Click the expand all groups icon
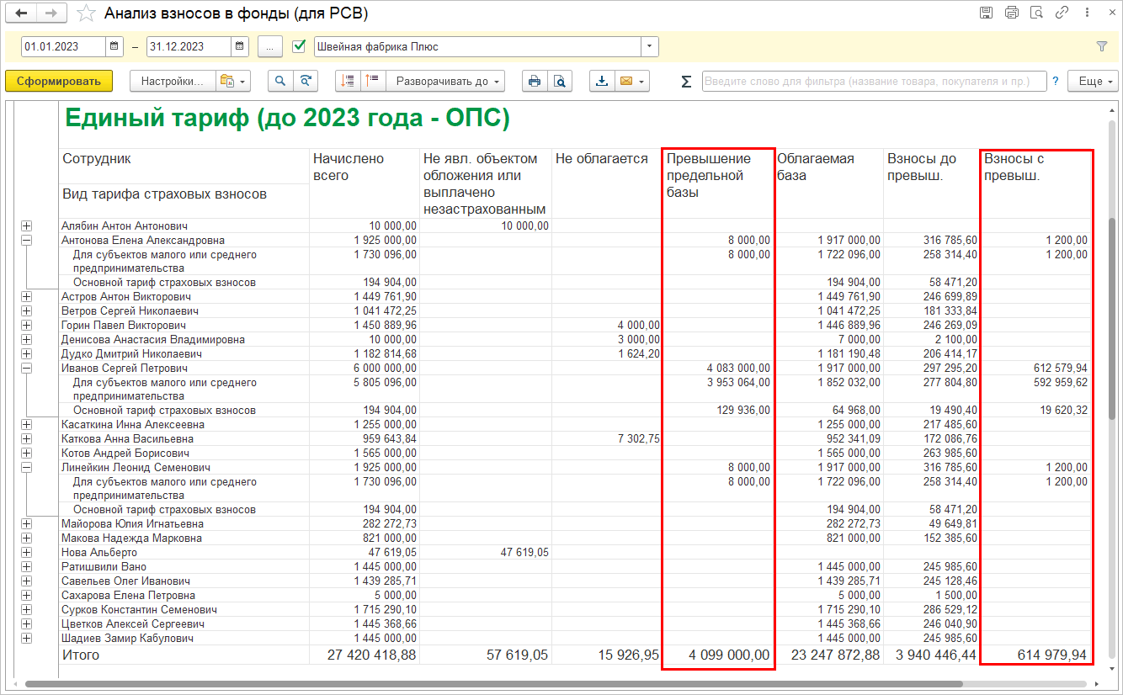Screen dimensions: 1123x695 [x=373, y=81]
